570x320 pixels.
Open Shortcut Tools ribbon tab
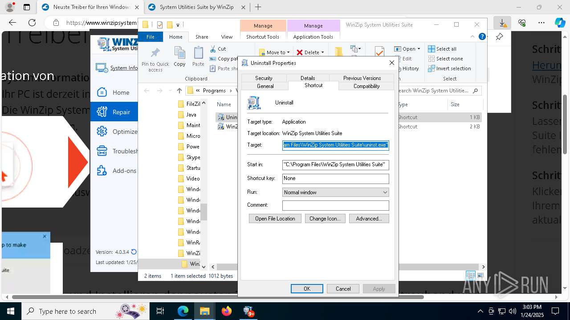[263, 37]
